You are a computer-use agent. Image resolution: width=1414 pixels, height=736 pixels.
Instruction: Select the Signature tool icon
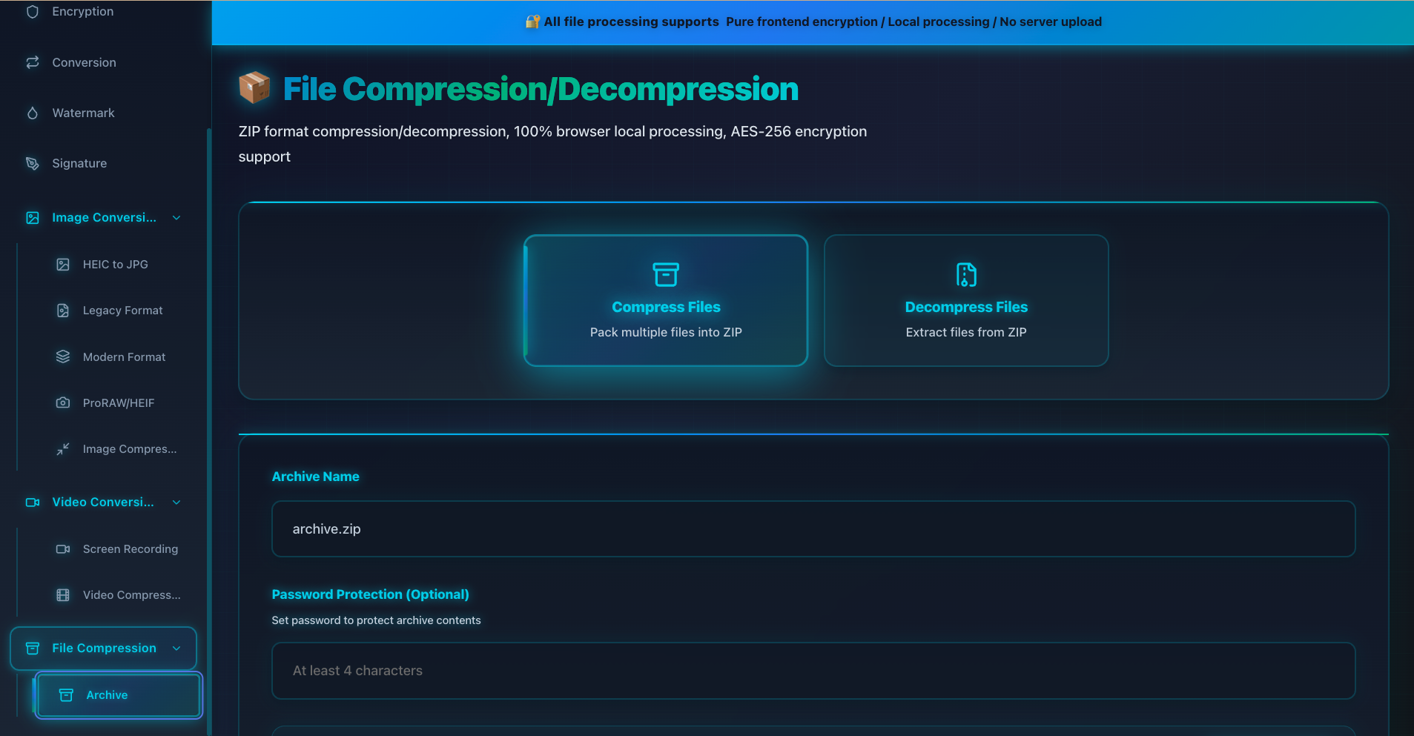pyautogui.click(x=32, y=163)
